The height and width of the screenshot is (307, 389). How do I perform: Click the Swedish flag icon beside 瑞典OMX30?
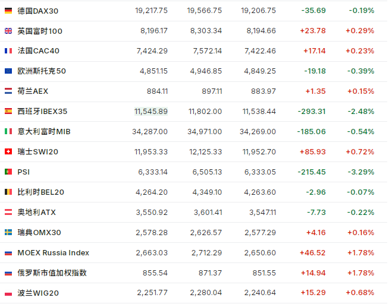click(x=8, y=233)
